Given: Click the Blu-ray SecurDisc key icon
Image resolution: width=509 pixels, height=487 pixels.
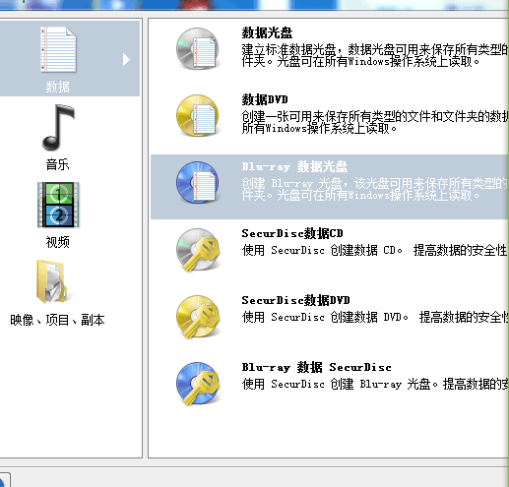Looking at the screenshot, I should 198,384.
